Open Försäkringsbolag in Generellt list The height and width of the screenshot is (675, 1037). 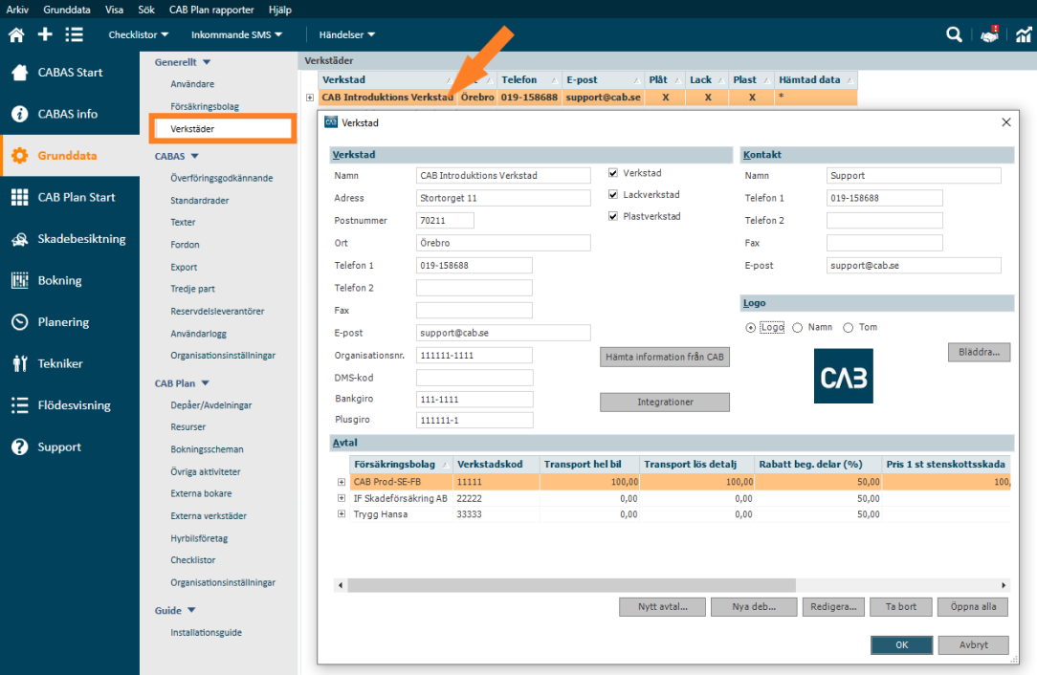pos(205,106)
